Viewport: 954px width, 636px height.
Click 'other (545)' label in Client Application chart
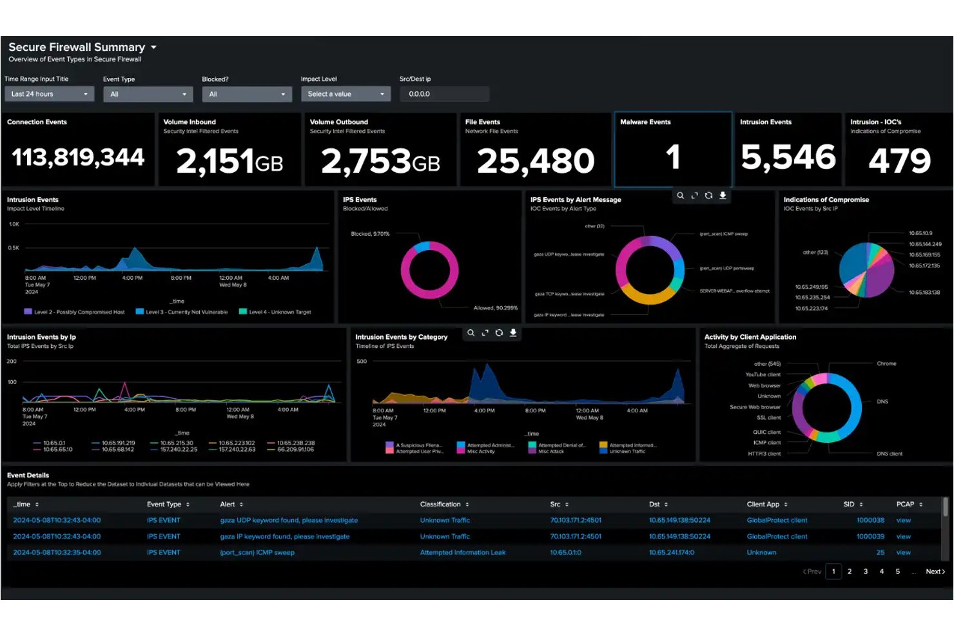click(767, 364)
